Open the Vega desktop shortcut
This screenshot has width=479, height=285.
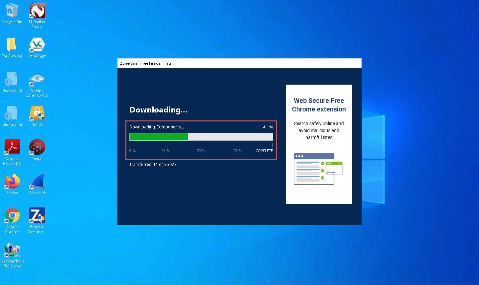tap(37, 150)
